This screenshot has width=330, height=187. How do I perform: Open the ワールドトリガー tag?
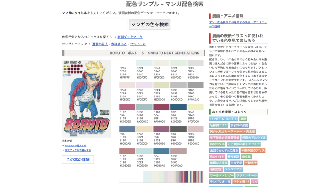(x=221, y=175)
